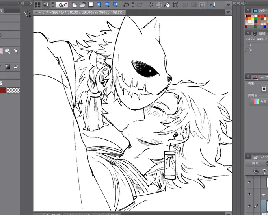Click the Save icon in command bar
Image resolution: width=268 pixels, height=215 pixels.
pyautogui.click(x=91, y=5)
